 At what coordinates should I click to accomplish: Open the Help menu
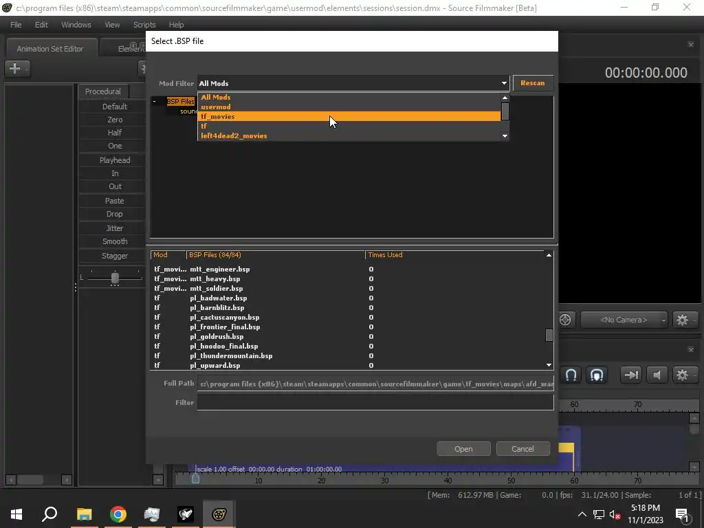tap(176, 25)
